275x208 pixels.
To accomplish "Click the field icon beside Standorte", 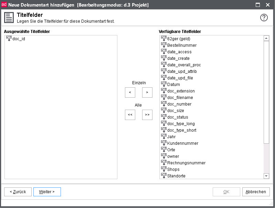I will click(x=164, y=176).
